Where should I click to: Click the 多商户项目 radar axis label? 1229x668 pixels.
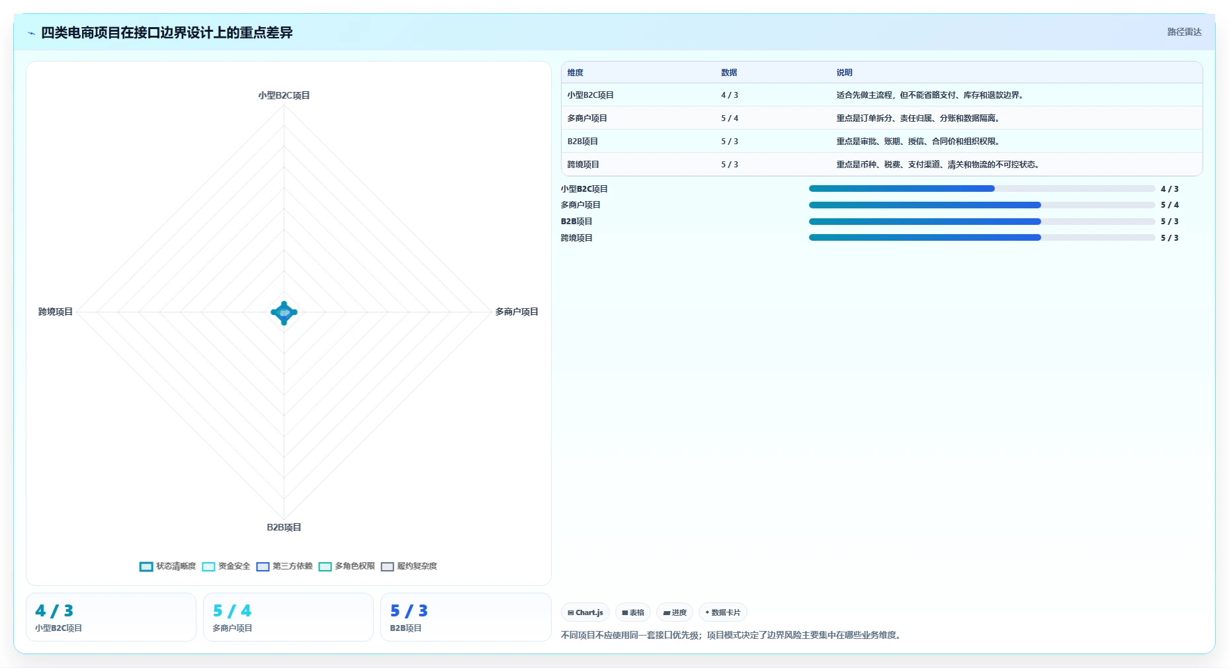517,312
